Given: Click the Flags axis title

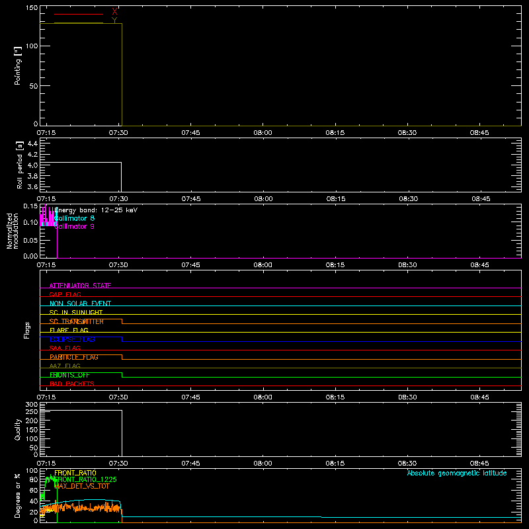Looking at the screenshot, I should coord(26,330).
